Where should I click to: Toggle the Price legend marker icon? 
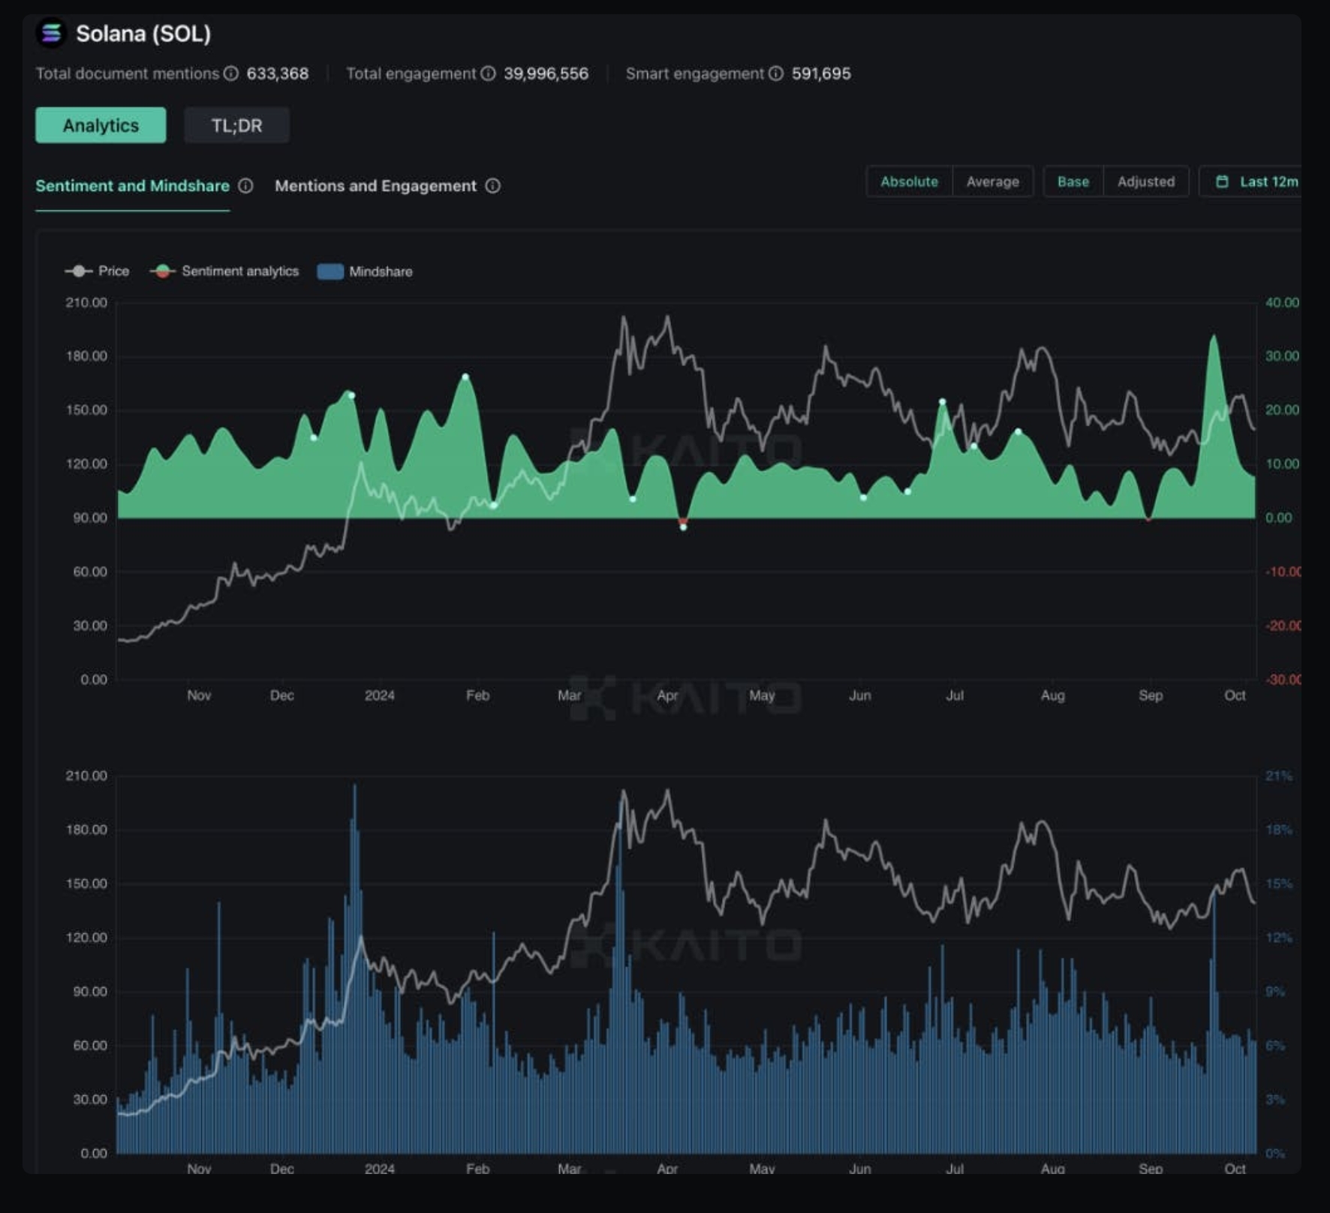79,271
